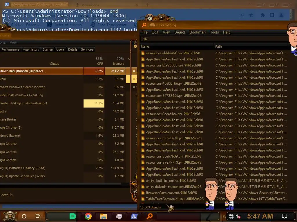
Task: Open View menu in Everything
Action: coord(166,32)
